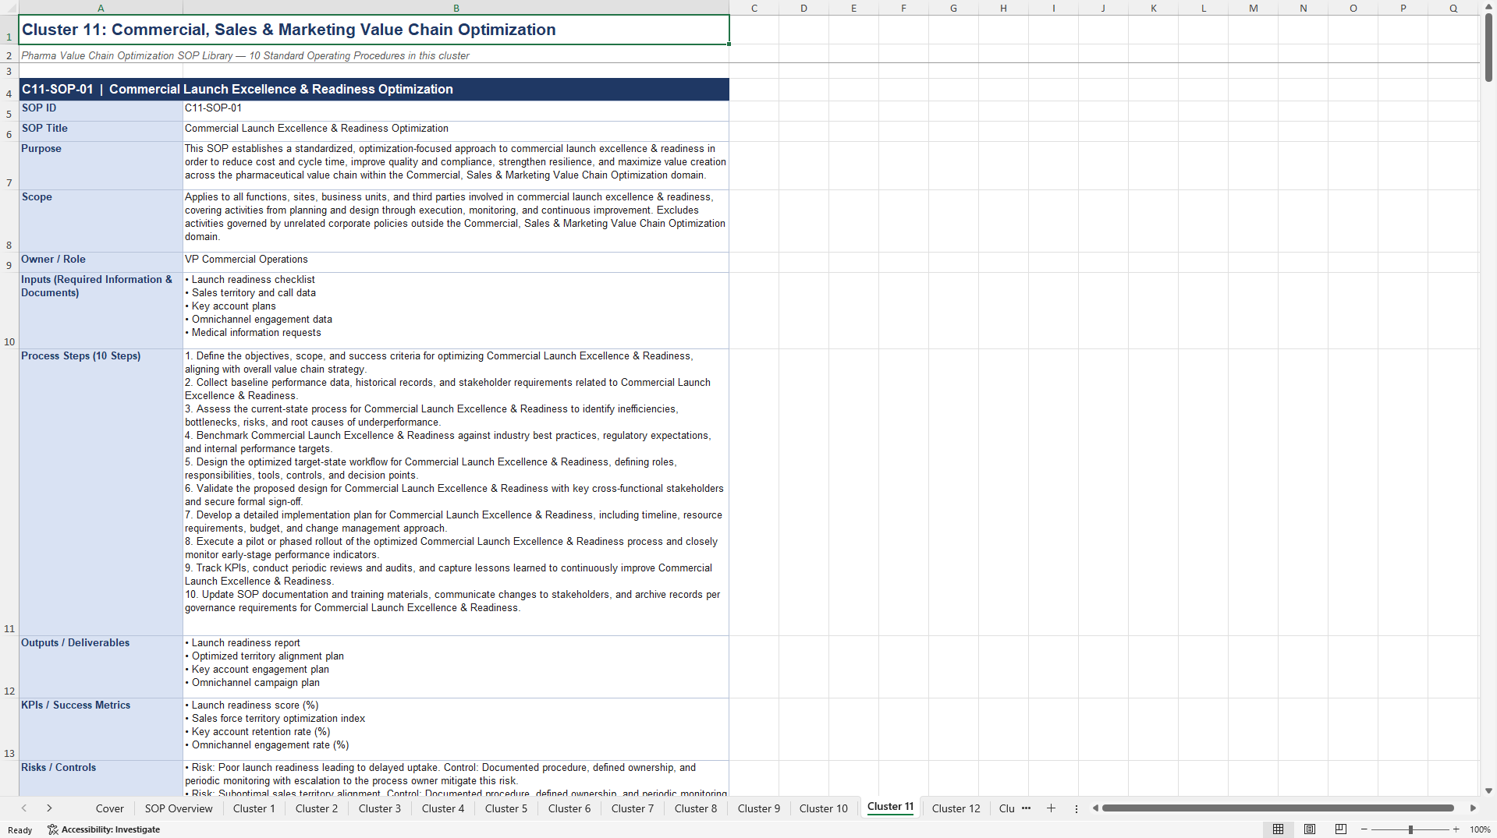Go to previous sheet tabs arrow
The image size is (1497, 838).
coord(24,808)
